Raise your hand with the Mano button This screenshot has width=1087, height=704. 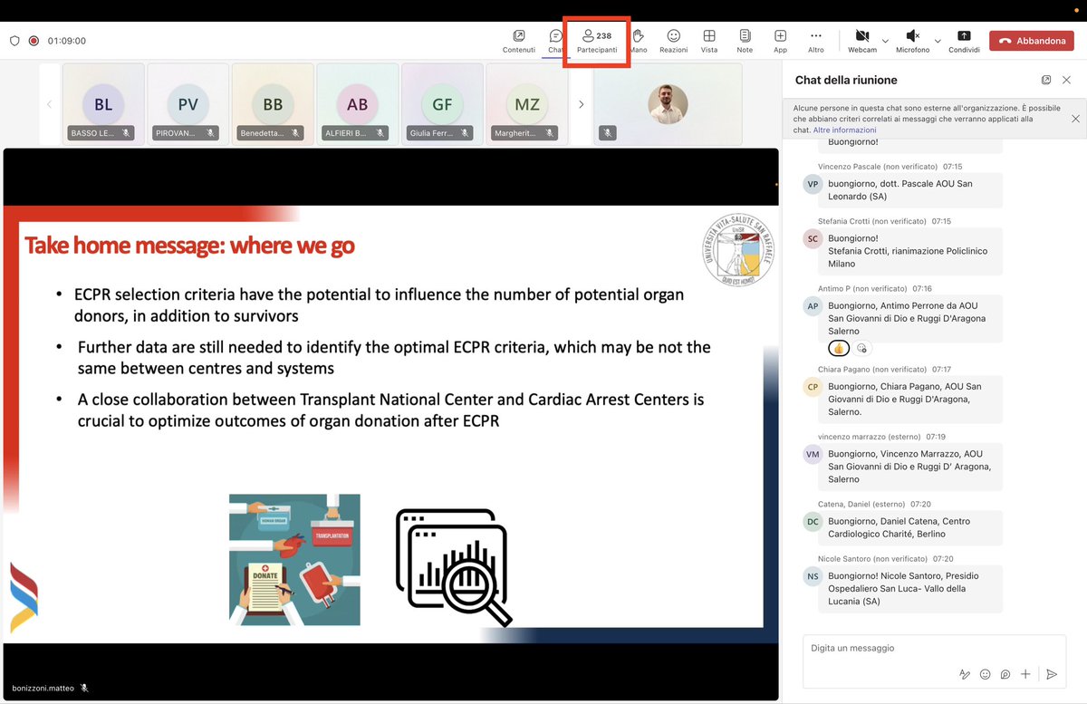click(638, 41)
